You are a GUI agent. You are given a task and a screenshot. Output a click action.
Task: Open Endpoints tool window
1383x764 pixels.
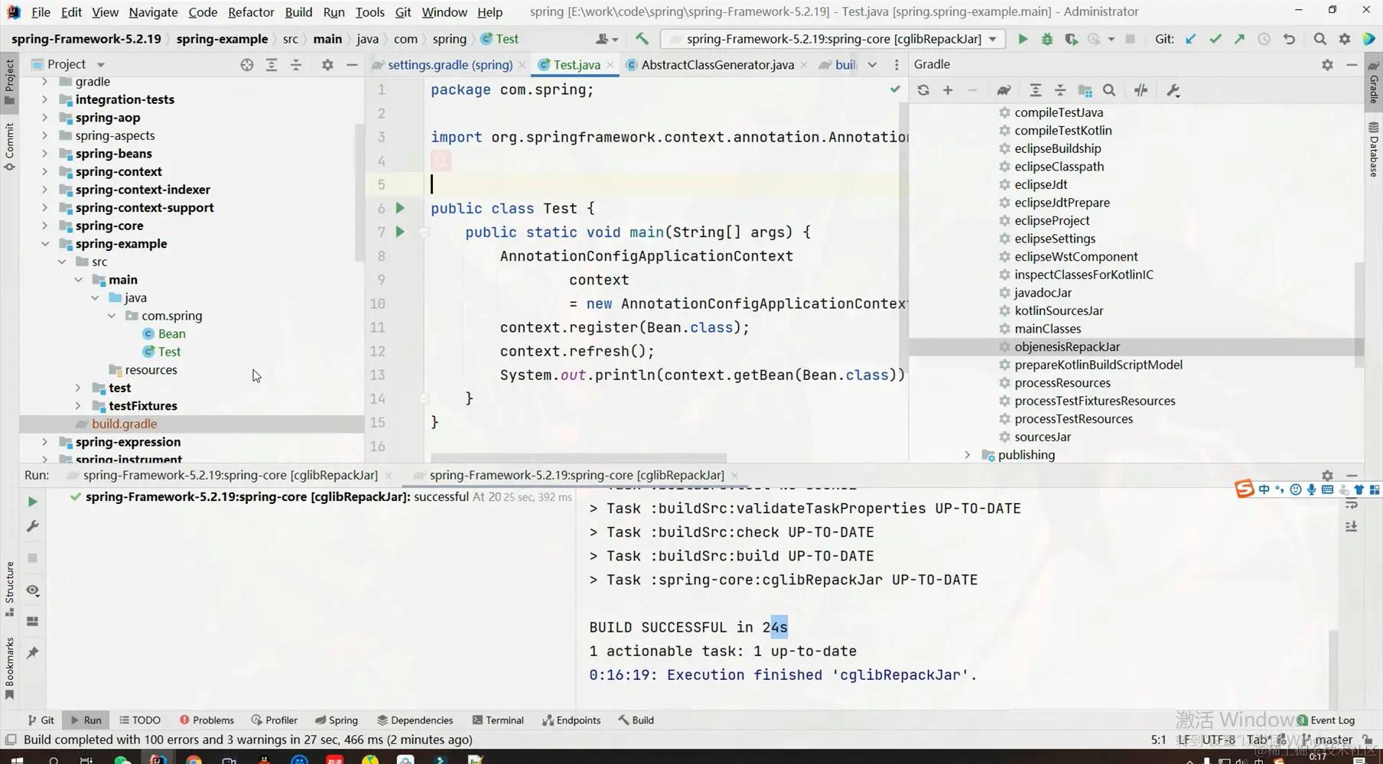click(571, 720)
